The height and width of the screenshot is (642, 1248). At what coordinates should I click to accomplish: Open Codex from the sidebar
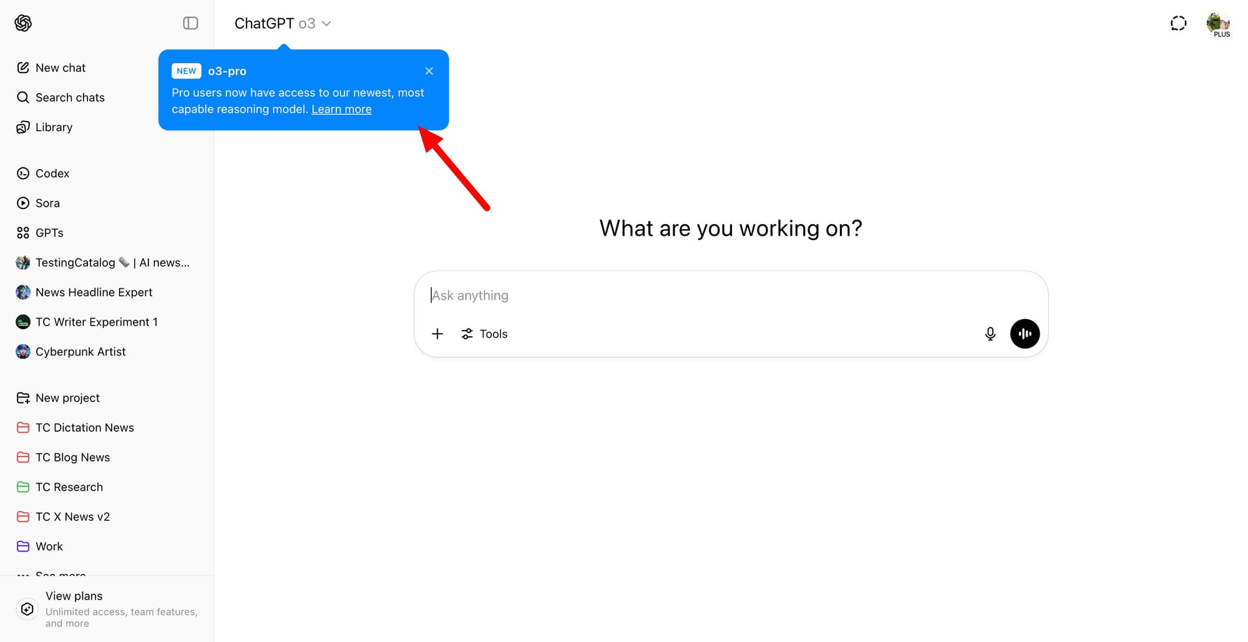coord(107,173)
